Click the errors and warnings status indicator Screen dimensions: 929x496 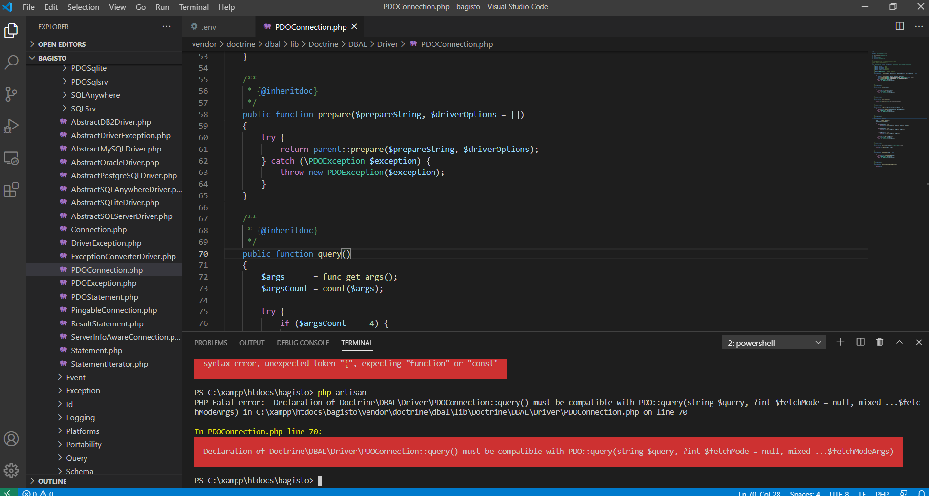38,493
